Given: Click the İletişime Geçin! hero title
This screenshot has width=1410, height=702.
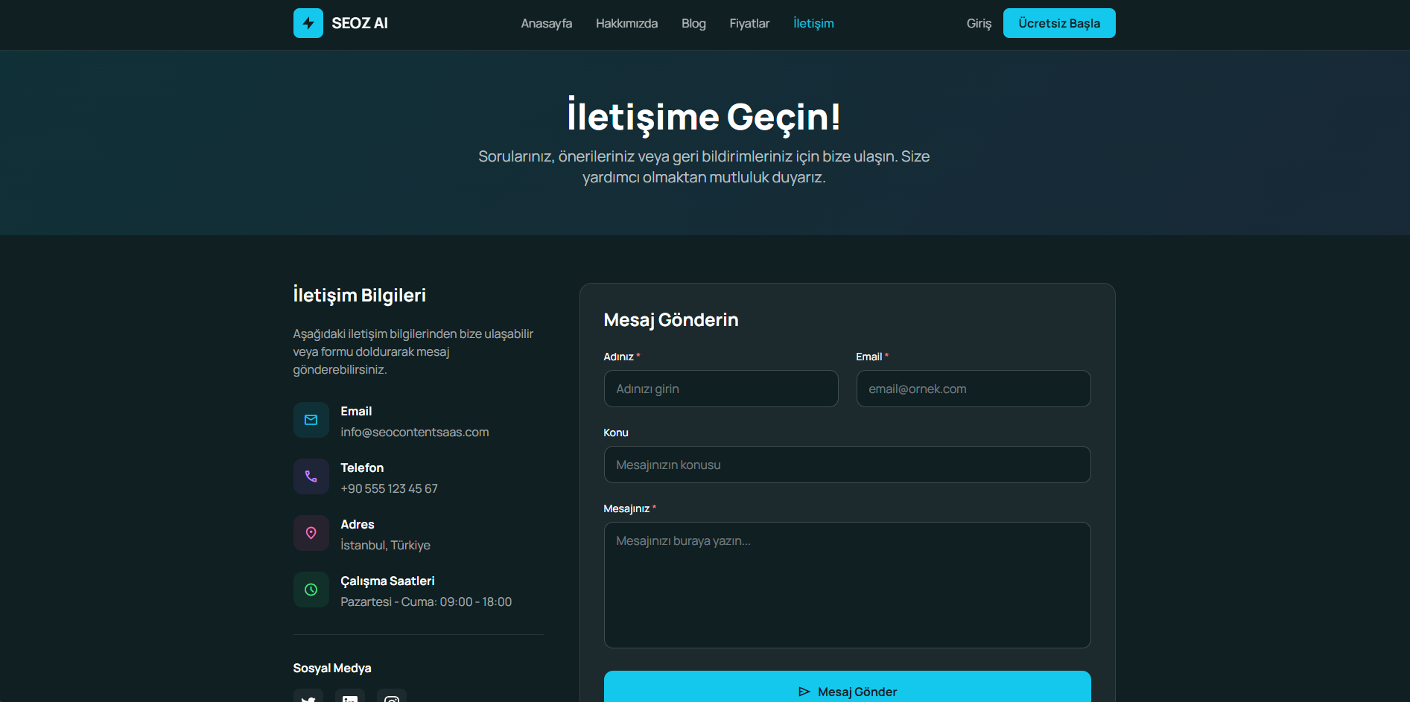Looking at the screenshot, I should (704, 117).
